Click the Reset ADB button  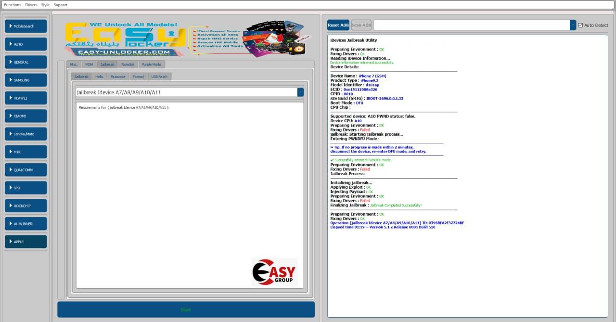click(338, 25)
